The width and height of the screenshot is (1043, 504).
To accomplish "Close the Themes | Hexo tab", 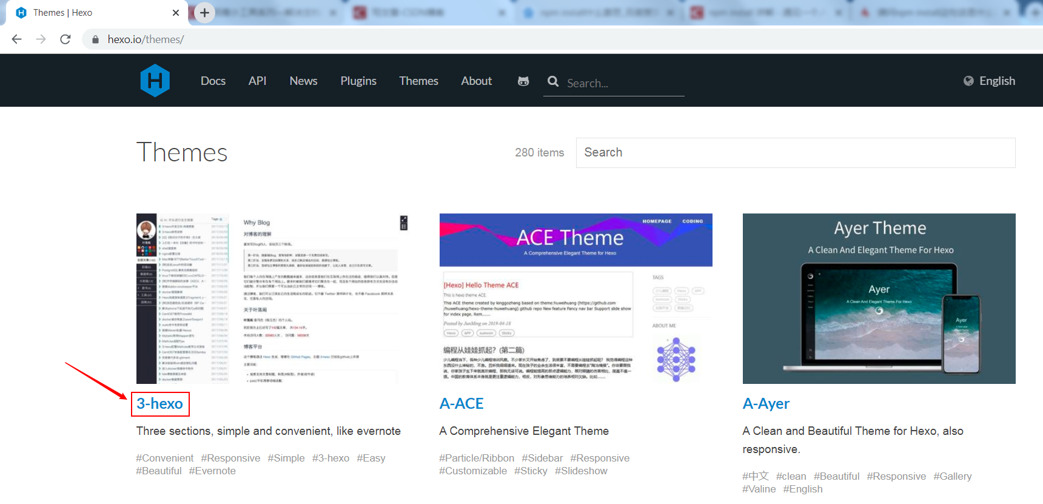I will point(176,13).
